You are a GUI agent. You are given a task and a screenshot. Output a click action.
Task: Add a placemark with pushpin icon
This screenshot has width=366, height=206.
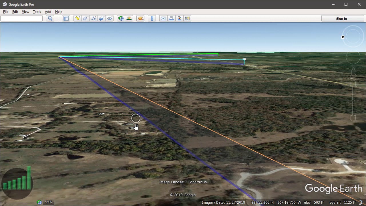(x=77, y=18)
